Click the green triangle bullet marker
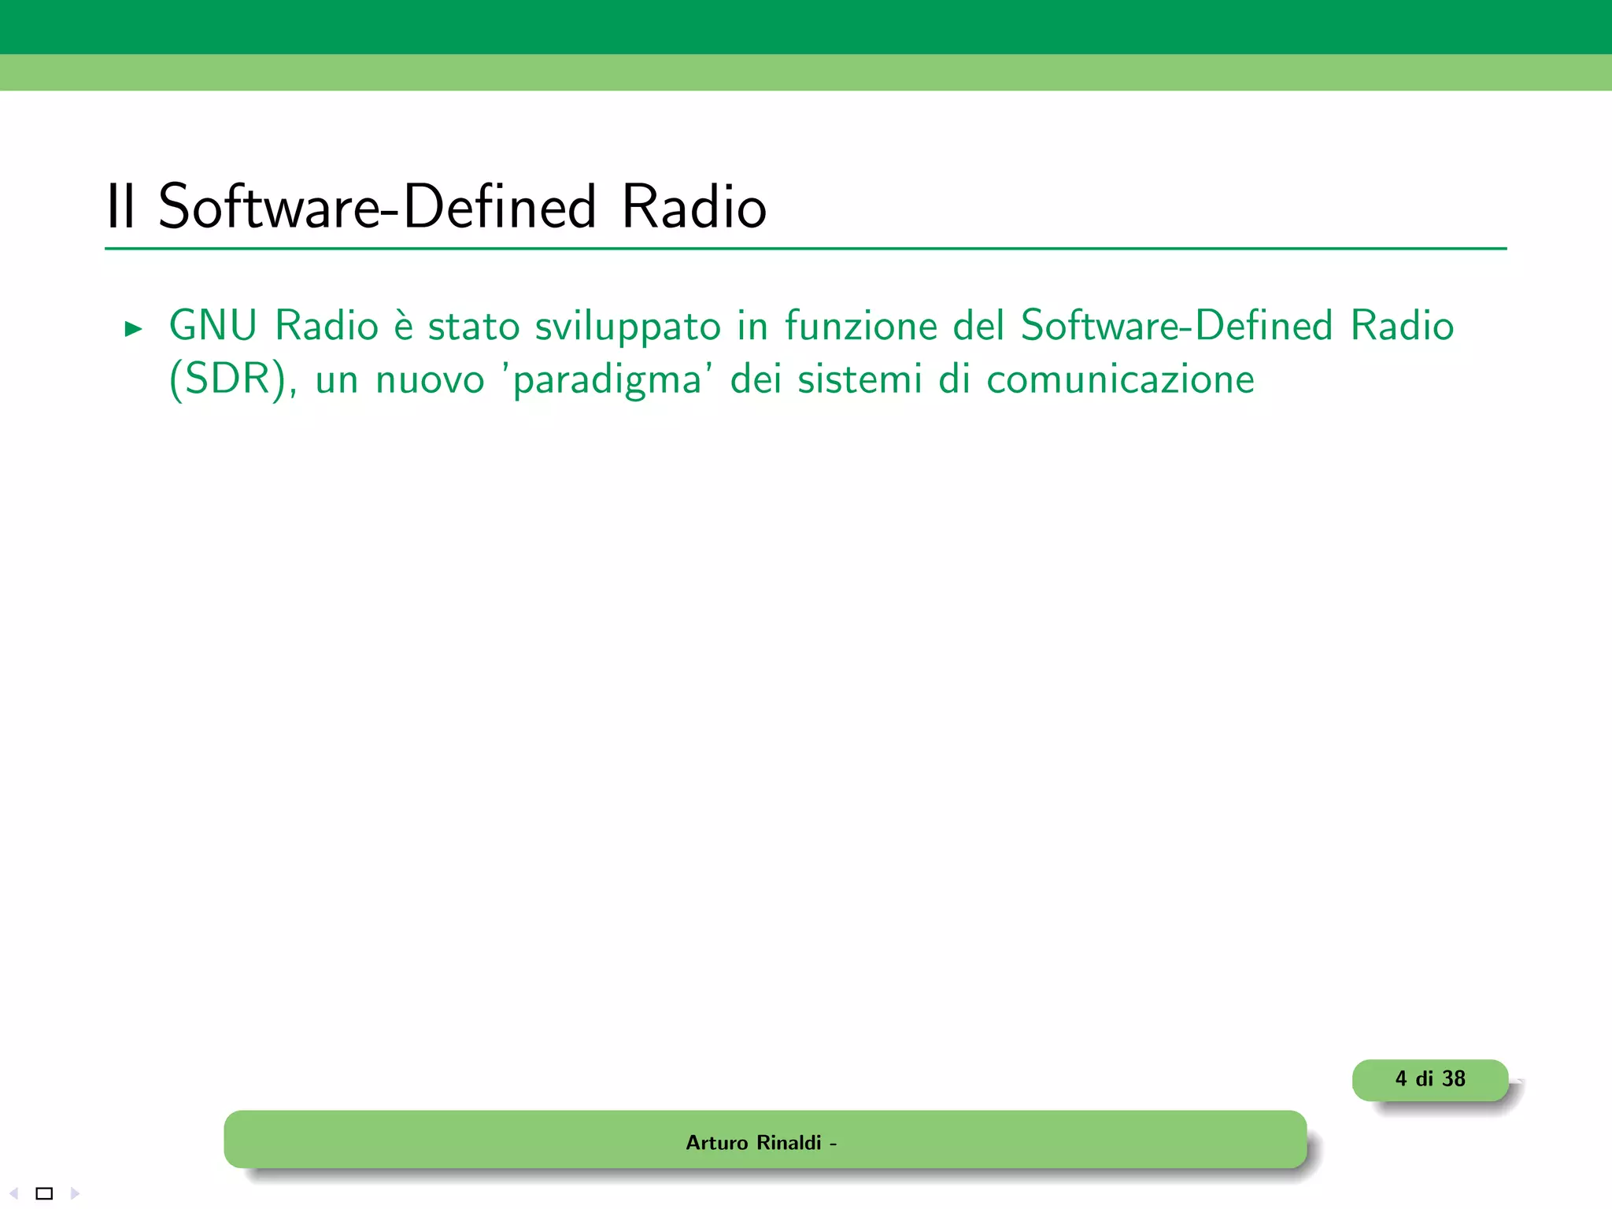 pyautogui.click(x=134, y=328)
